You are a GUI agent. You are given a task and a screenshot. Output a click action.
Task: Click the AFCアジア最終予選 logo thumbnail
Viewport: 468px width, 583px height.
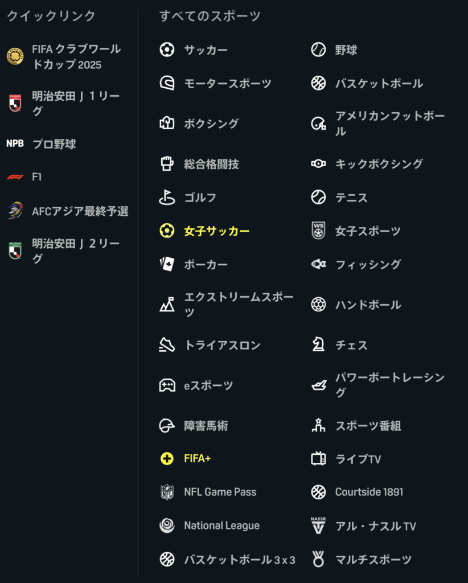[x=15, y=211]
